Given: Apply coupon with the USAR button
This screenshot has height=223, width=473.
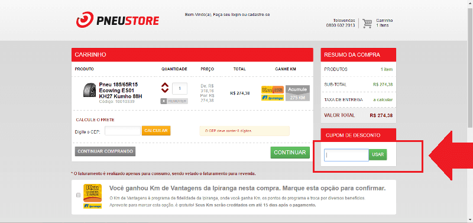Looking at the screenshot, I should coord(378,154).
